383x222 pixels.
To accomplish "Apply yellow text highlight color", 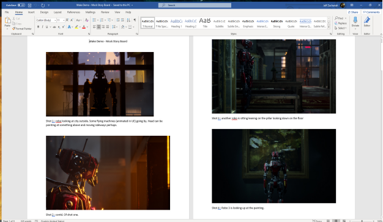I will [x=76, y=27].
